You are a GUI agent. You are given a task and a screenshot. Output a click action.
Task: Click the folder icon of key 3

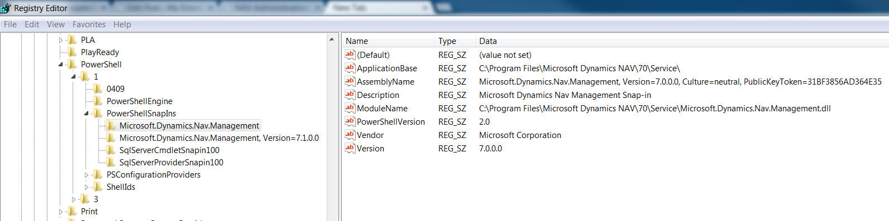tap(85, 199)
